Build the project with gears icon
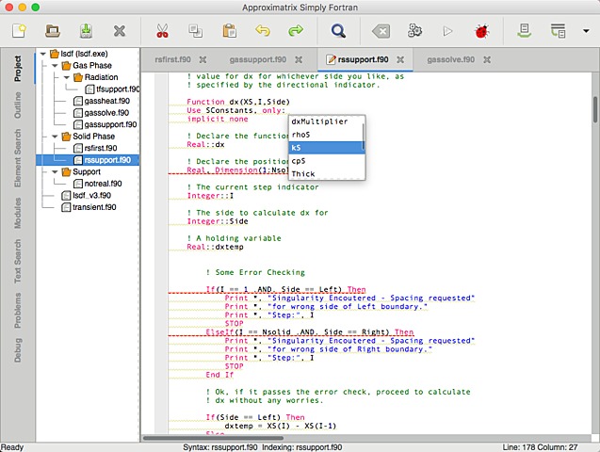The width and height of the screenshot is (600, 452). click(414, 30)
